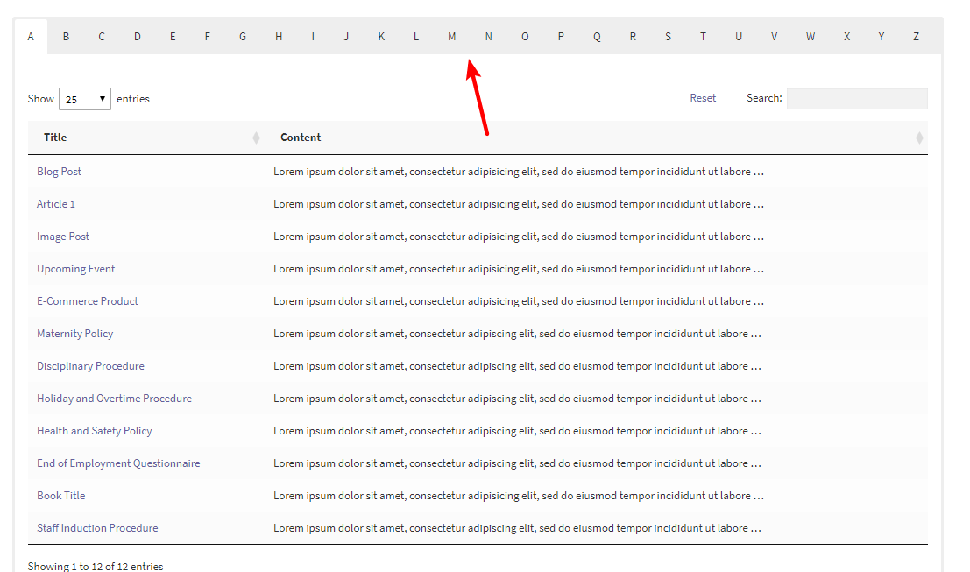
Task: Select the letter M tab
Action: (x=451, y=36)
